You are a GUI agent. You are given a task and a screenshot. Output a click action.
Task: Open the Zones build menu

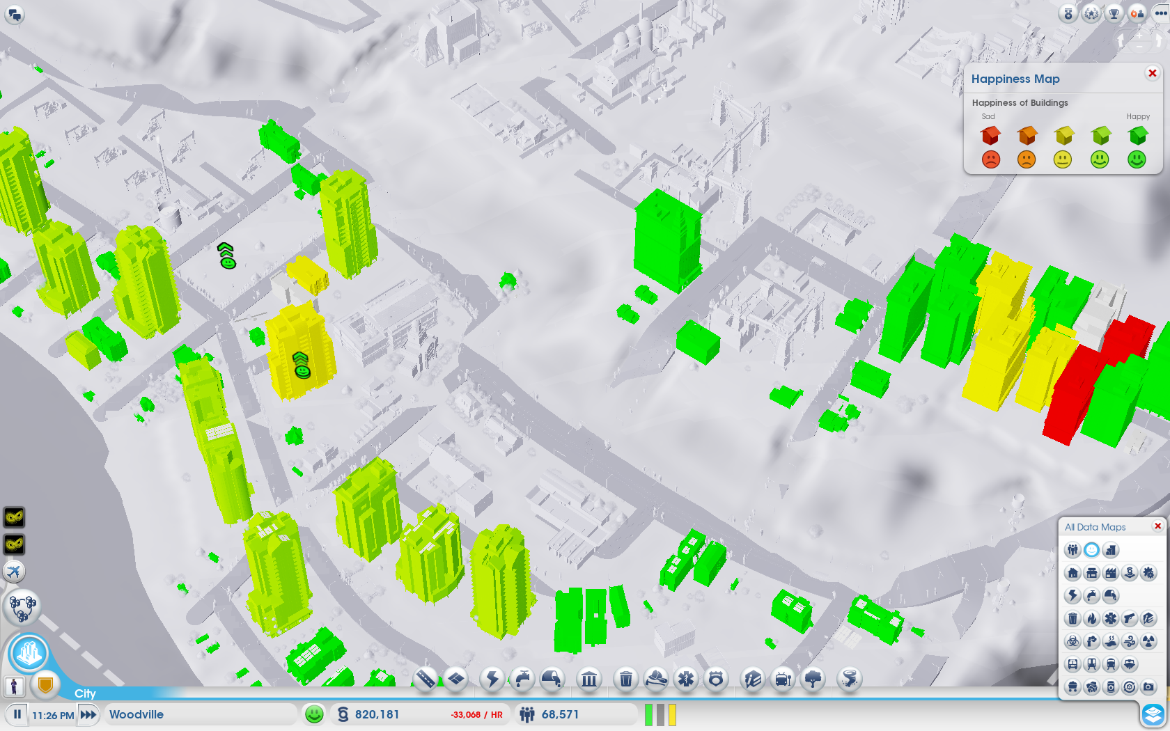click(x=456, y=679)
